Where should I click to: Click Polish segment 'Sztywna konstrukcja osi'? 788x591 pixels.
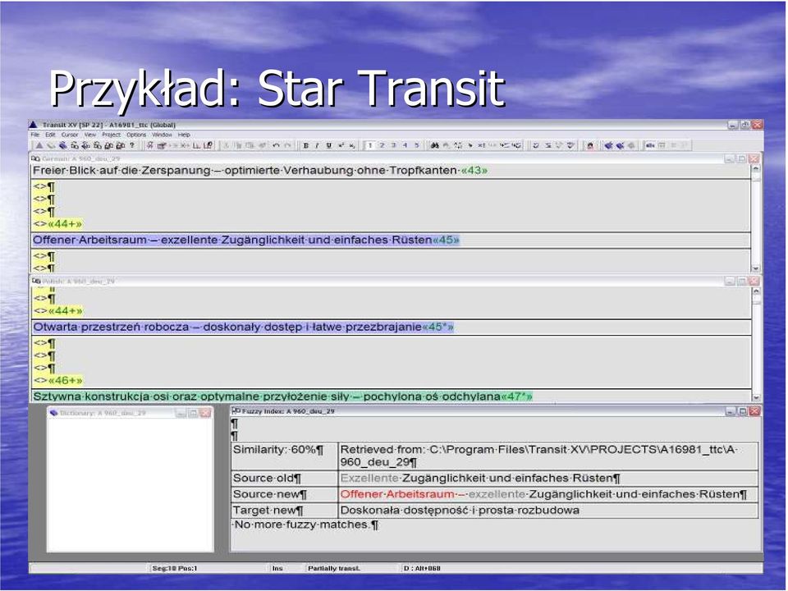point(282,396)
